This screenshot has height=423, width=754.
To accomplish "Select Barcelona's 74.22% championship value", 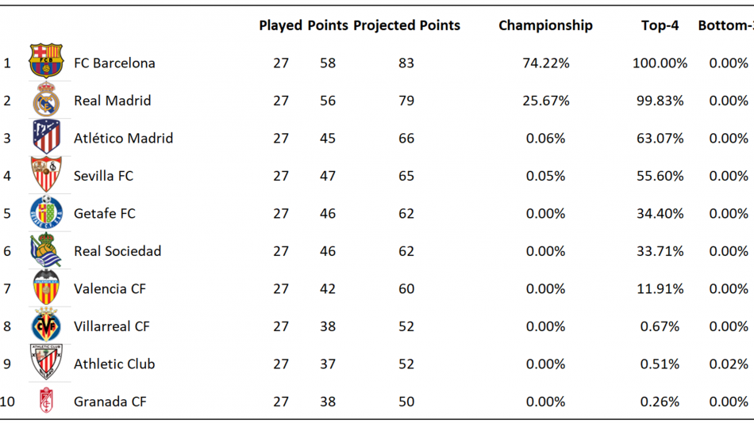I will [546, 63].
